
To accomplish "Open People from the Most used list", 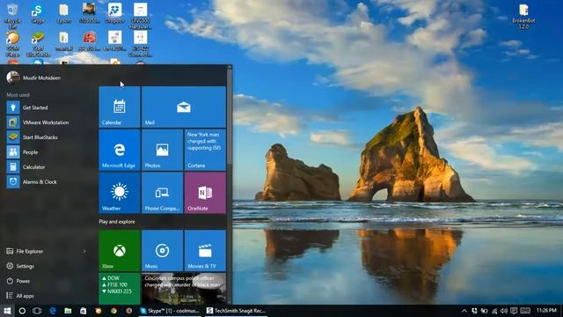I will [x=48, y=152].
